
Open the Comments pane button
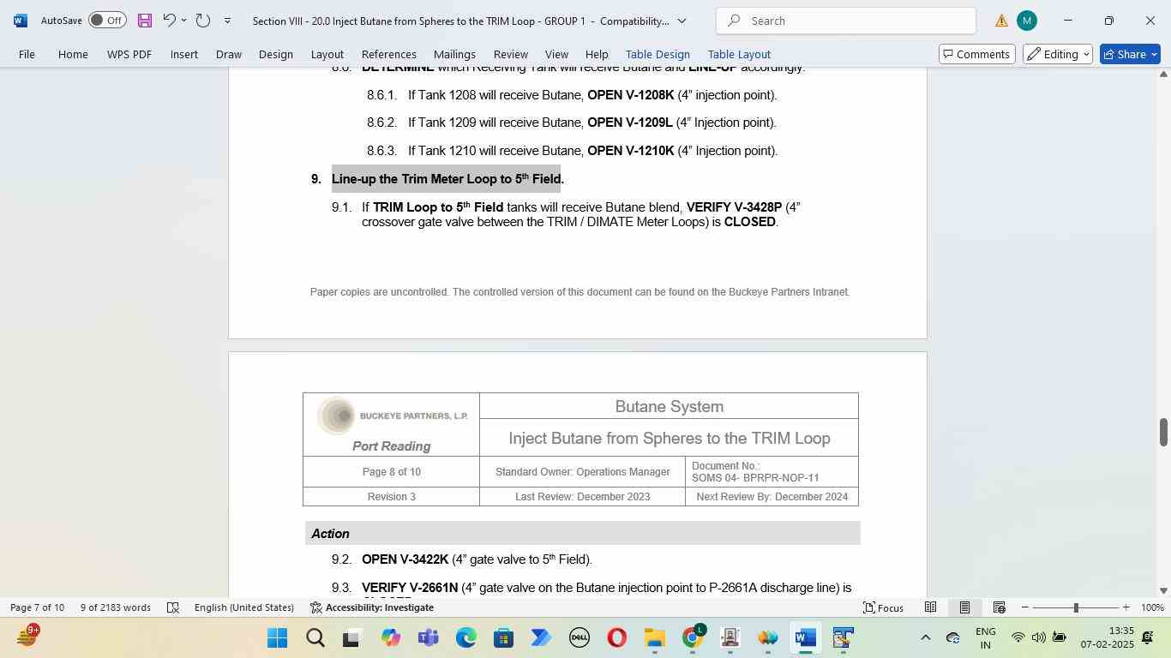pyautogui.click(x=977, y=54)
